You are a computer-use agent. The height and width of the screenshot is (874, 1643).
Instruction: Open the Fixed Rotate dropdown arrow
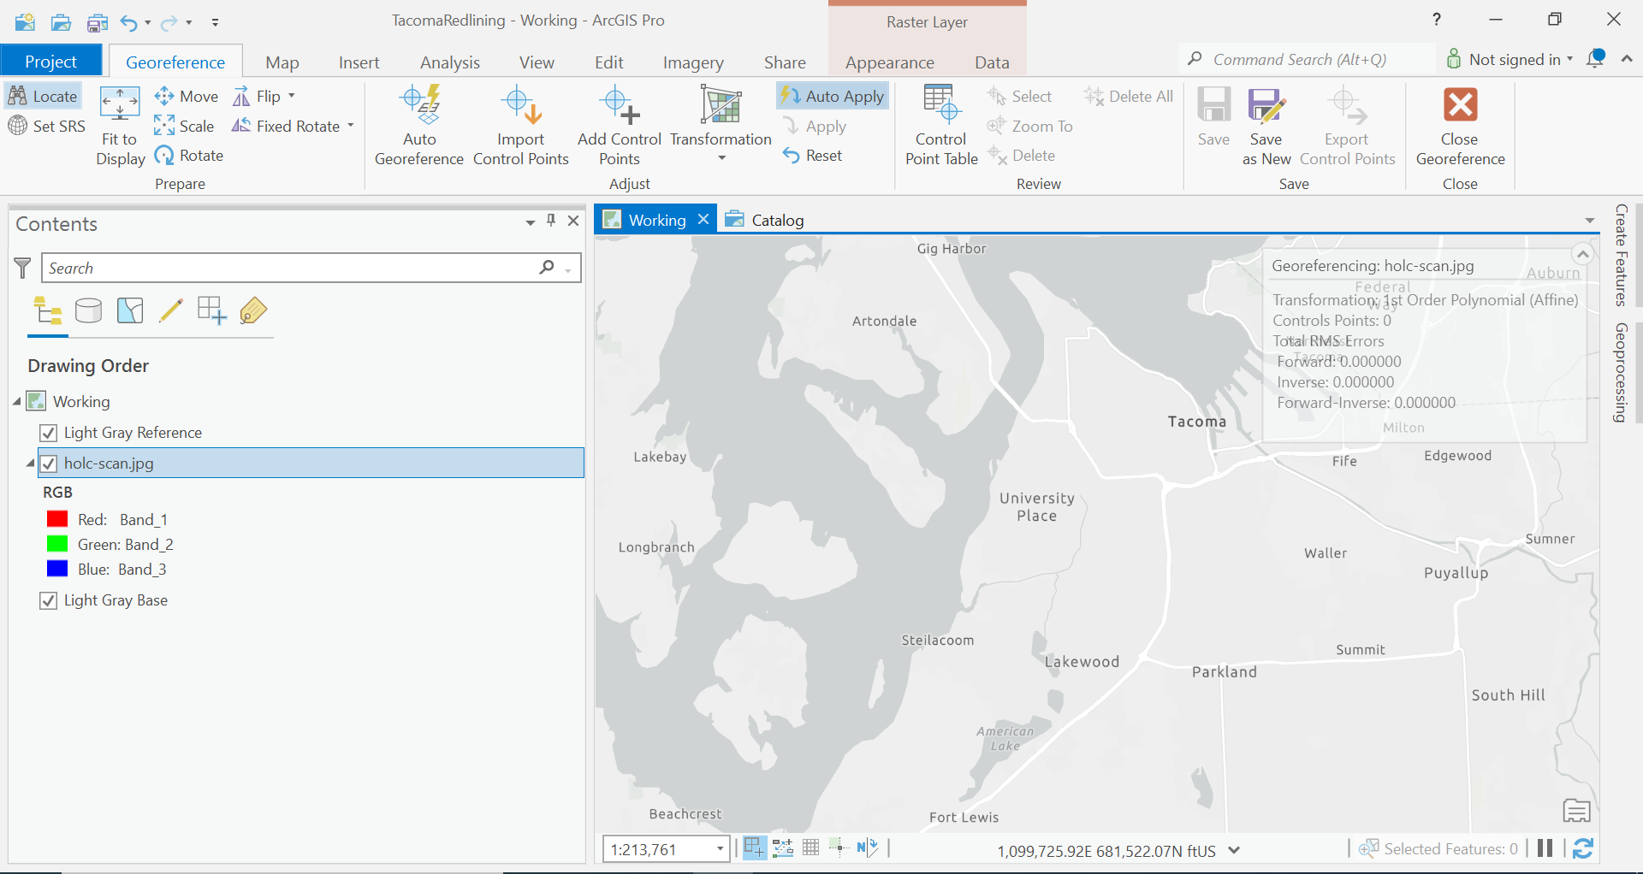[x=351, y=126]
